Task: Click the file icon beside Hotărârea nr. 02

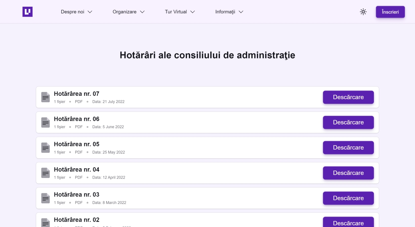Action: coord(46,223)
